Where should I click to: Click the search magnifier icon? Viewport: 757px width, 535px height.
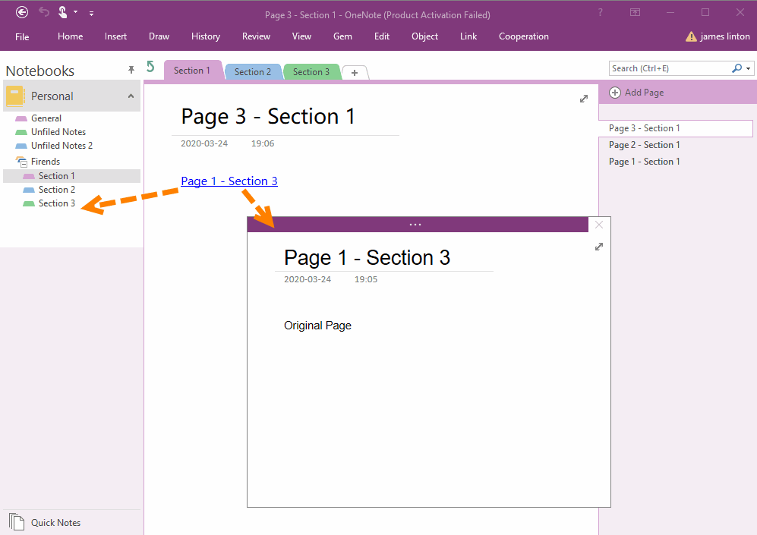tap(736, 68)
